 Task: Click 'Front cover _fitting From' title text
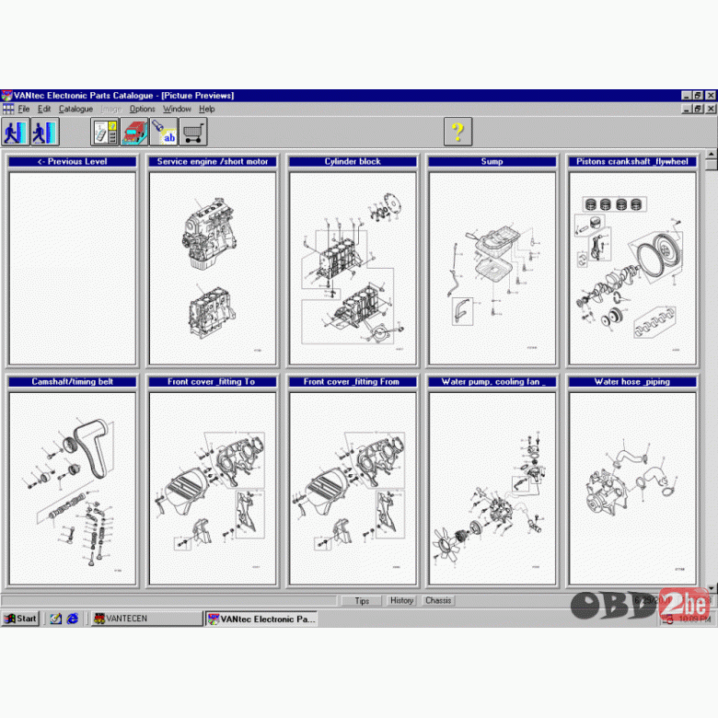coord(352,381)
